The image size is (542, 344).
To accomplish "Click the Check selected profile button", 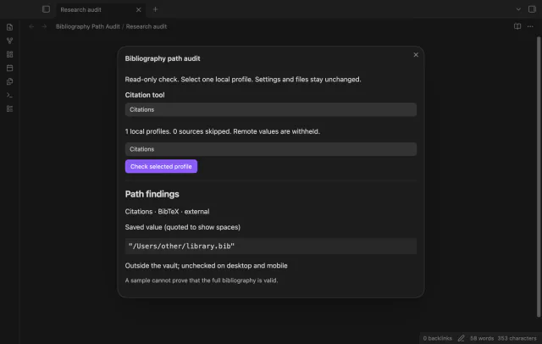I will pos(161,166).
